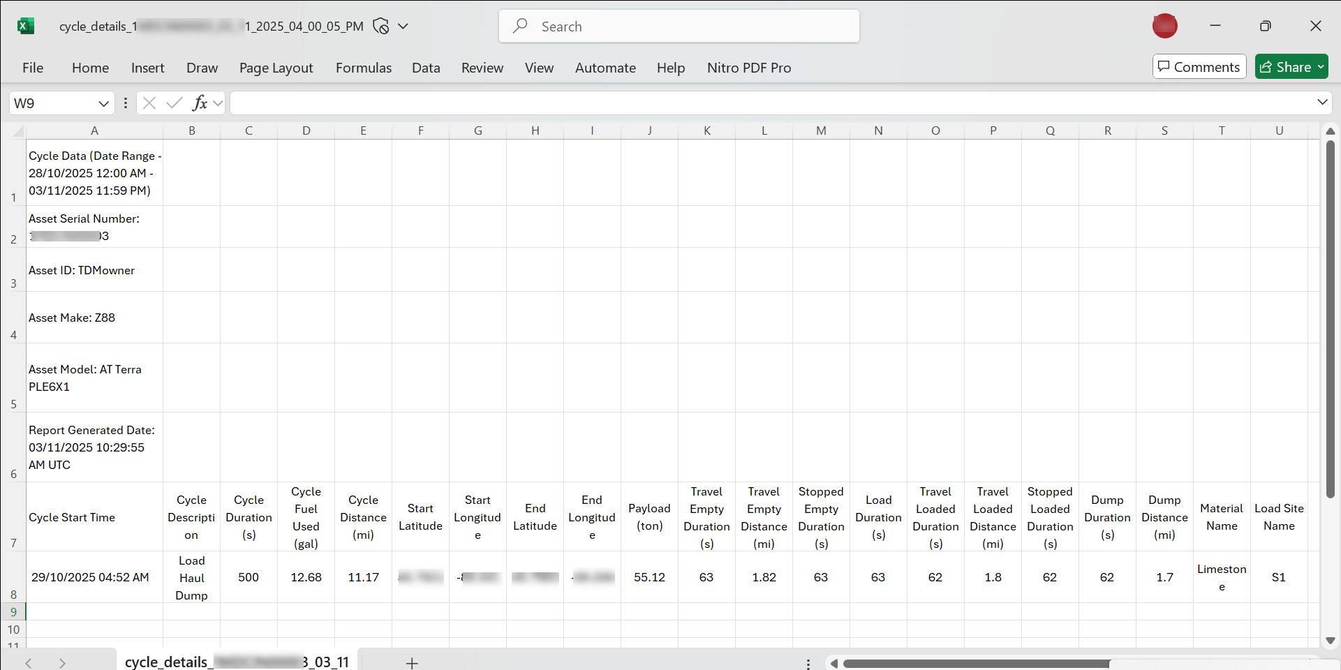This screenshot has width=1341, height=670.
Task: Open the Share button dropdown
Action: pos(1321,67)
